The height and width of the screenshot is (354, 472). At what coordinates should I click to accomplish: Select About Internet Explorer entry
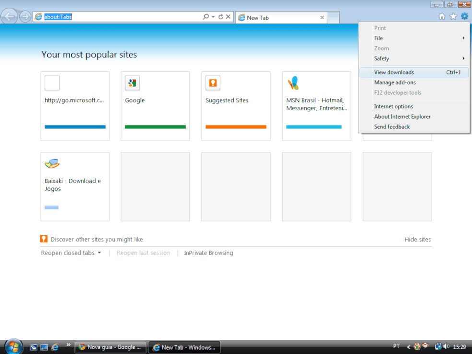click(414, 117)
